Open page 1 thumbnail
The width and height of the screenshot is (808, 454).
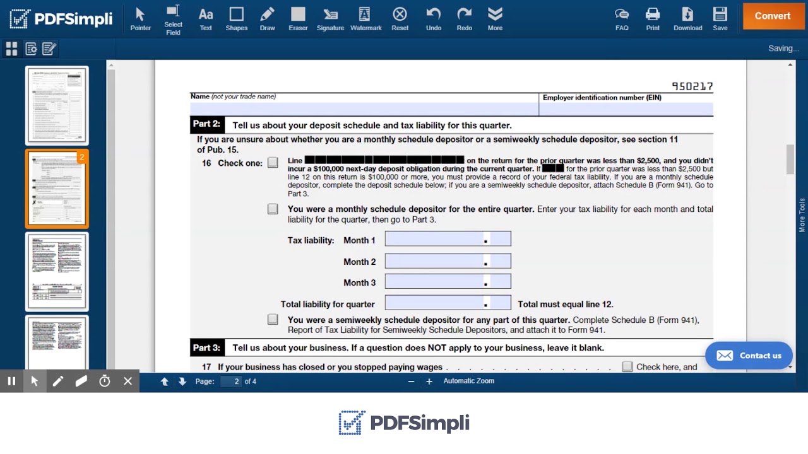click(x=57, y=105)
